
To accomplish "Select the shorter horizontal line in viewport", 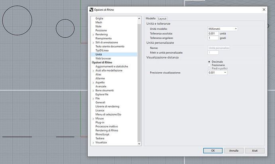I will point(65,137).
